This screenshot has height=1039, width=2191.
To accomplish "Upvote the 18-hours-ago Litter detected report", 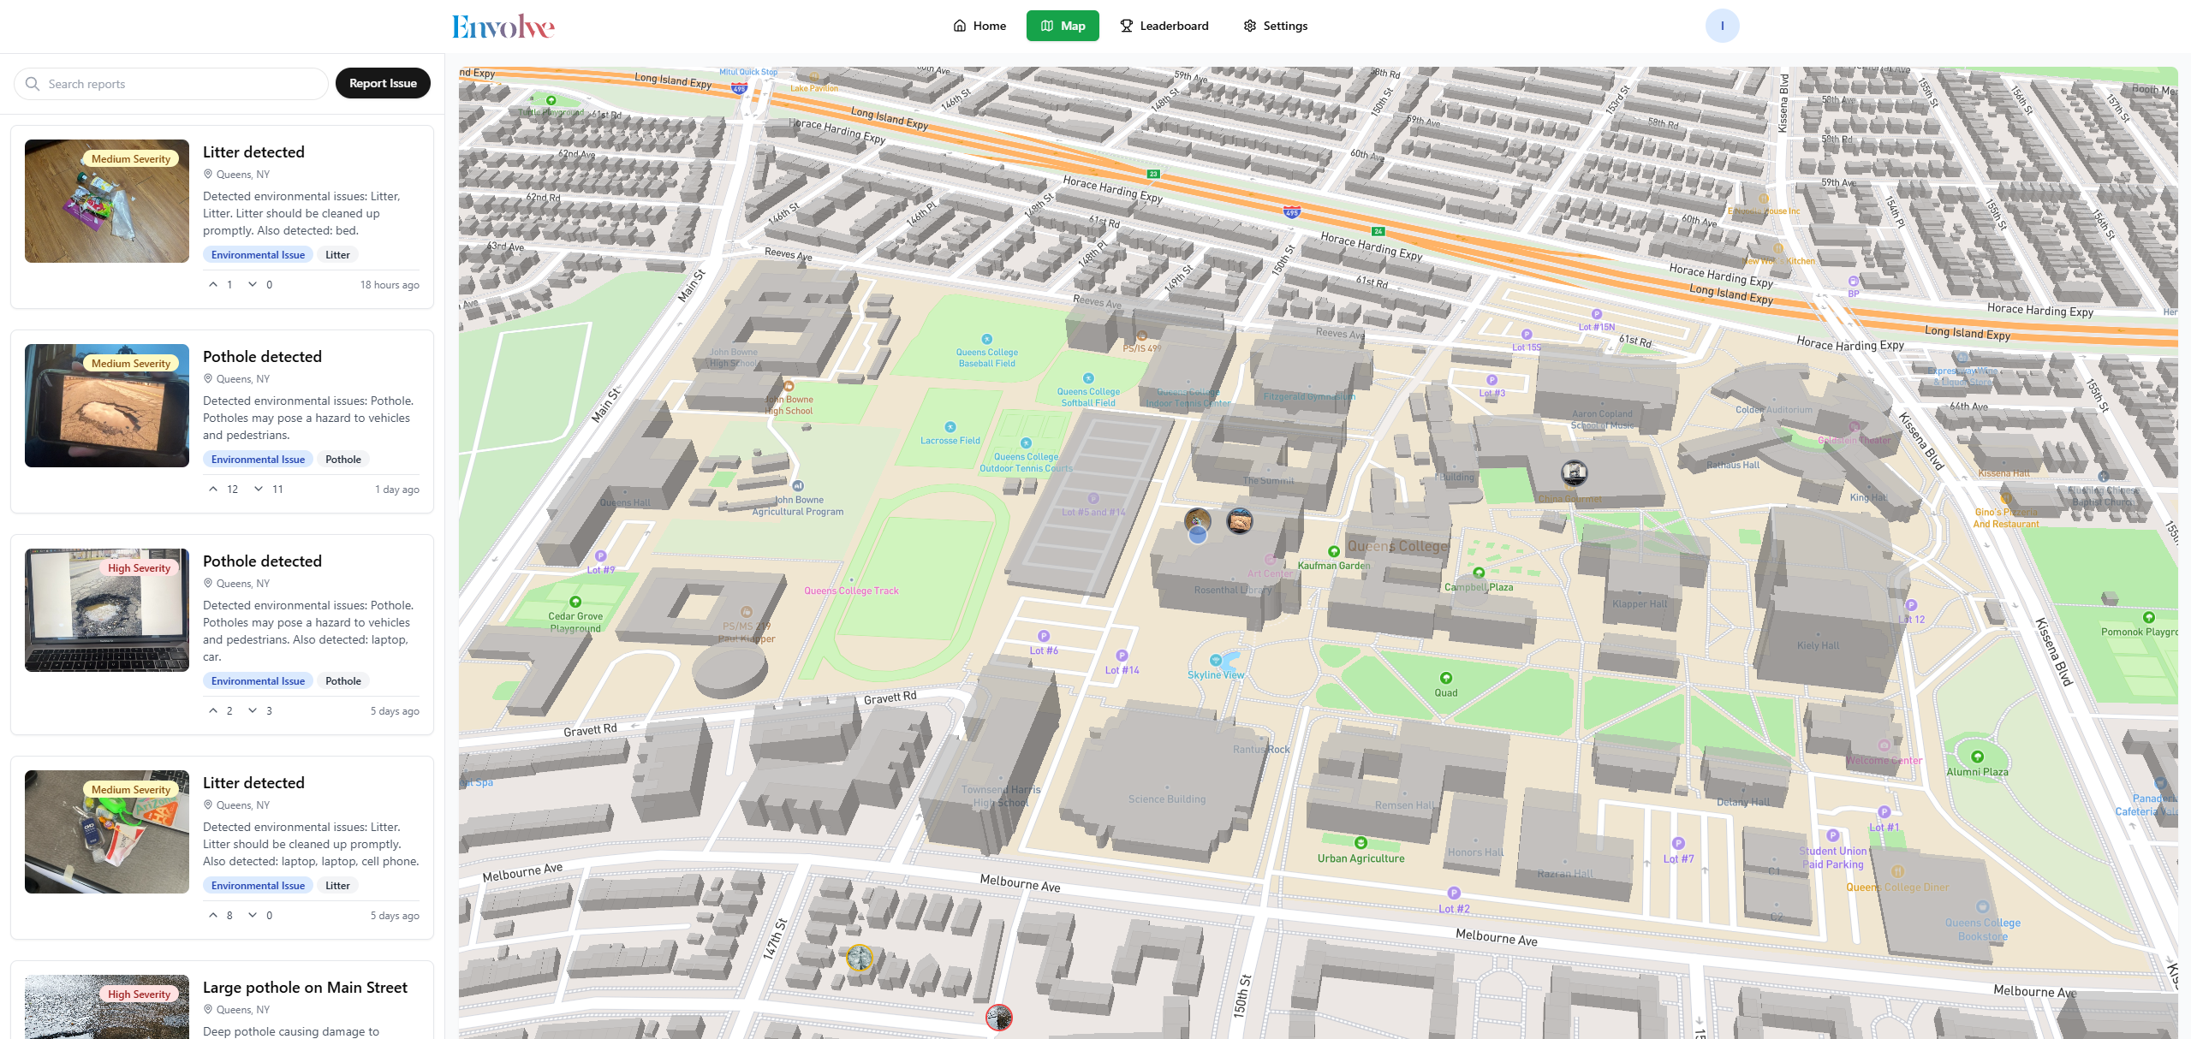I will click(213, 284).
